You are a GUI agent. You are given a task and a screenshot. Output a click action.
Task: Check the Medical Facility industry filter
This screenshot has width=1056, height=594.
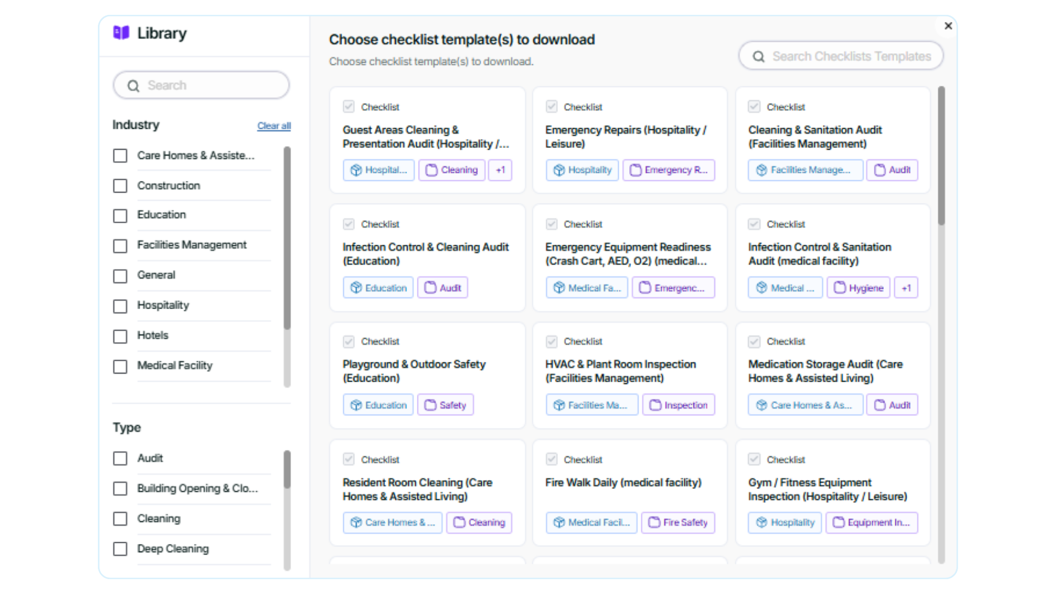pyautogui.click(x=120, y=367)
